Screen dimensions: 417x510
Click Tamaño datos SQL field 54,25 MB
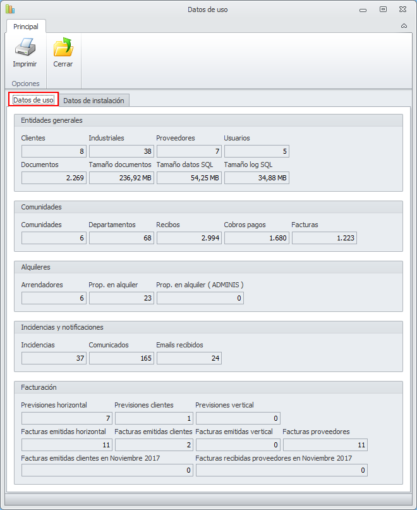tap(189, 178)
